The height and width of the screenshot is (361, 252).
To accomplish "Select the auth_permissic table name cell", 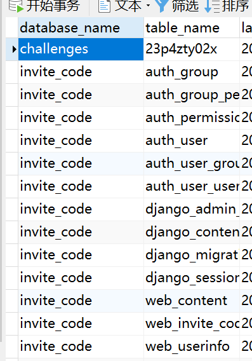I will click(x=192, y=118).
